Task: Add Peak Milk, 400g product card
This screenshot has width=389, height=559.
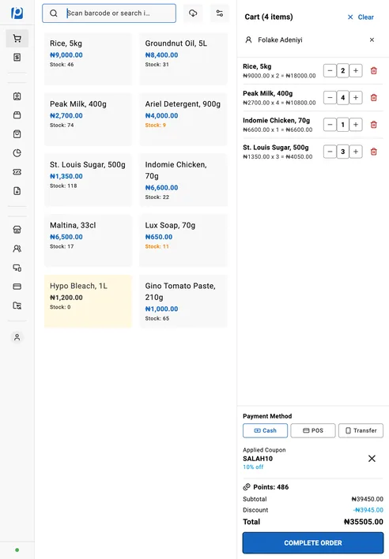Action: click(x=88, y=119)
